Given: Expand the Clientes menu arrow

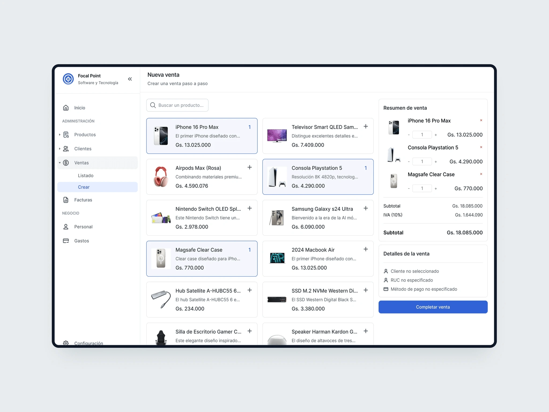Looking at the screenshot, I should click(x=60, y=149).
